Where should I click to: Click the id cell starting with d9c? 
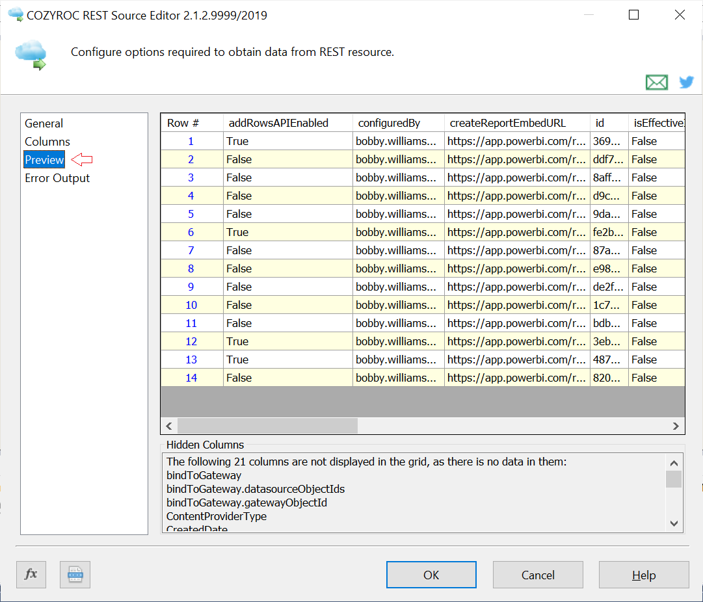609,196
